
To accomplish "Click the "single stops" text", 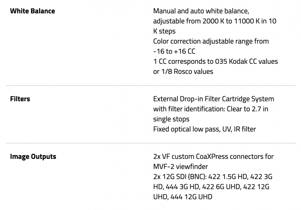I will click(x=171, y=119).
